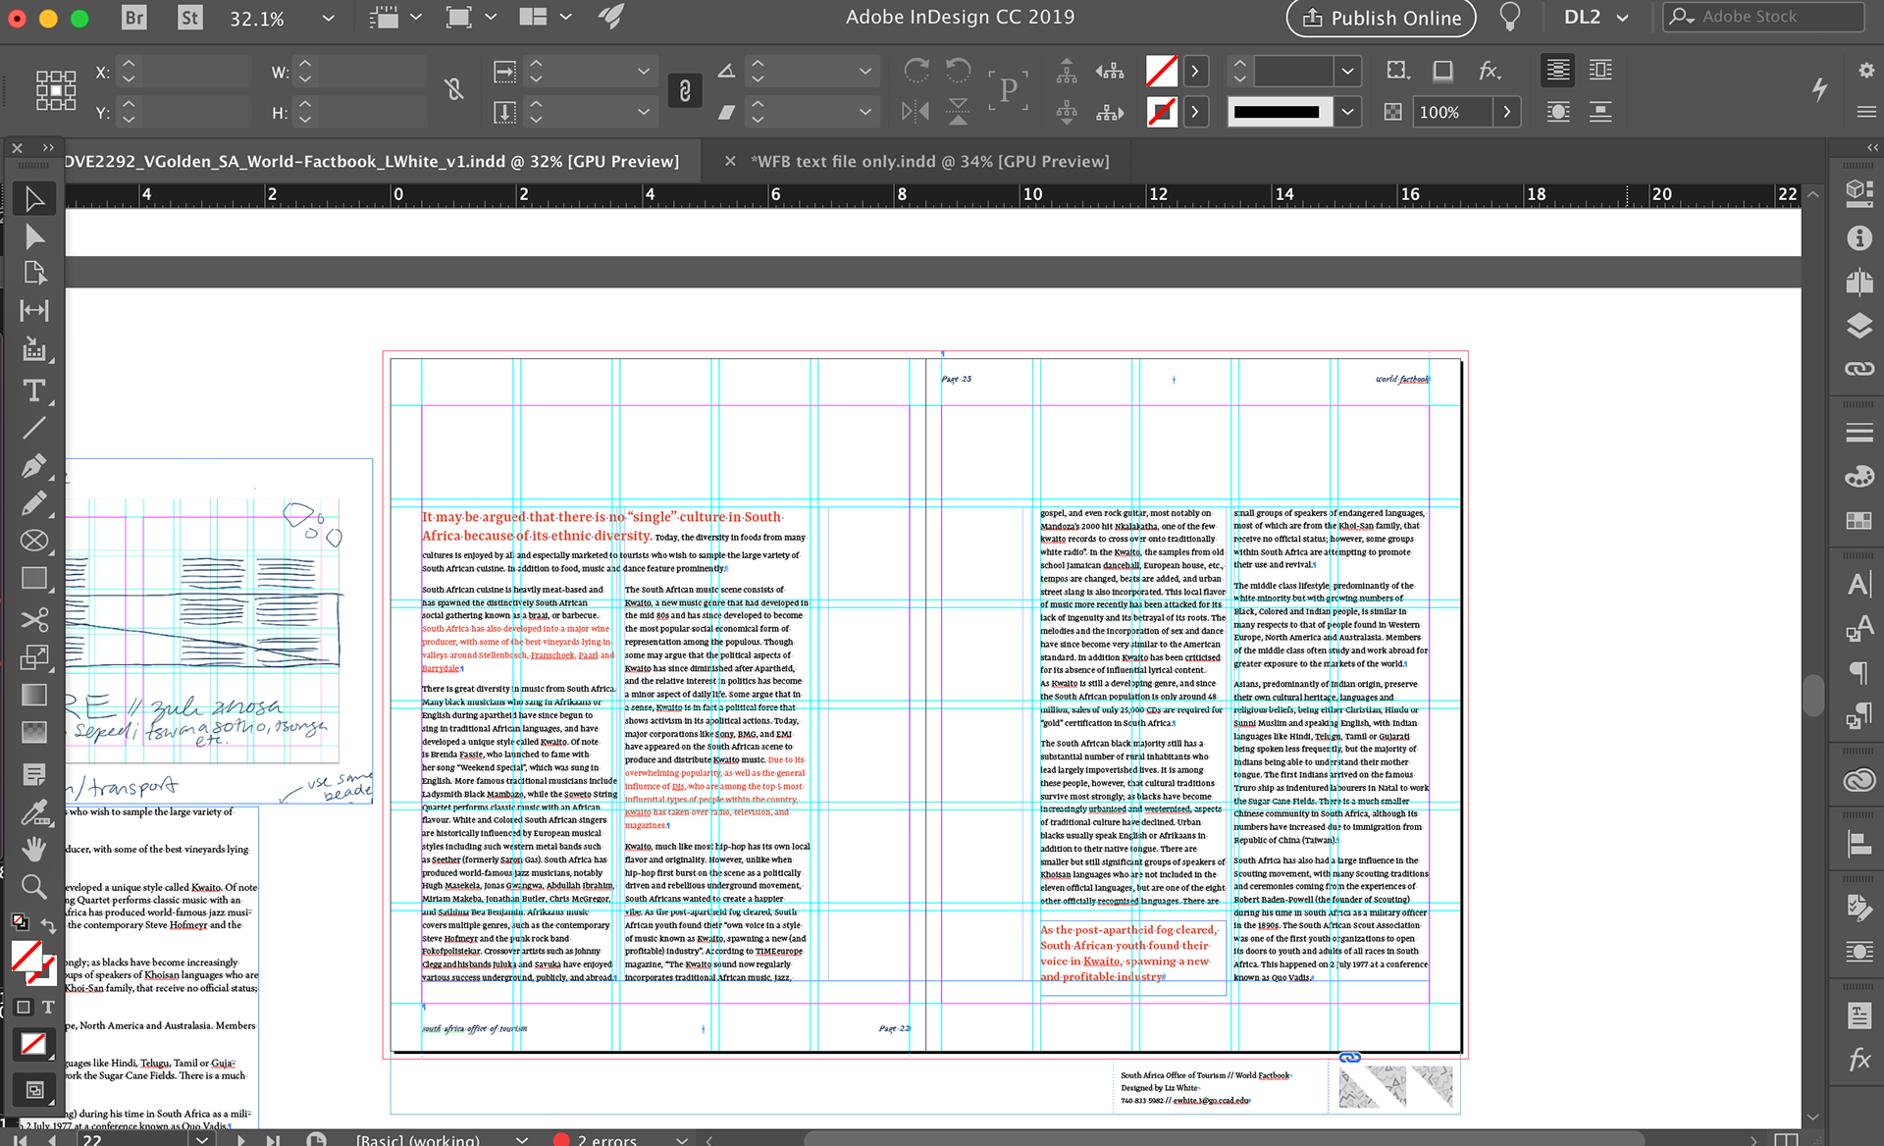Go to next page arrow in status bar

pyautogui.click(x=241, y=1139)
